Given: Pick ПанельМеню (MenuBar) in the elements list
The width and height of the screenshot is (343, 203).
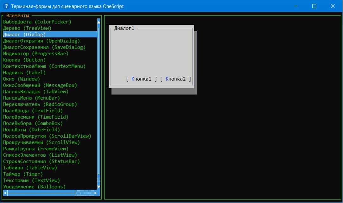Looking at the screenshot, I should tap(31, 98).
